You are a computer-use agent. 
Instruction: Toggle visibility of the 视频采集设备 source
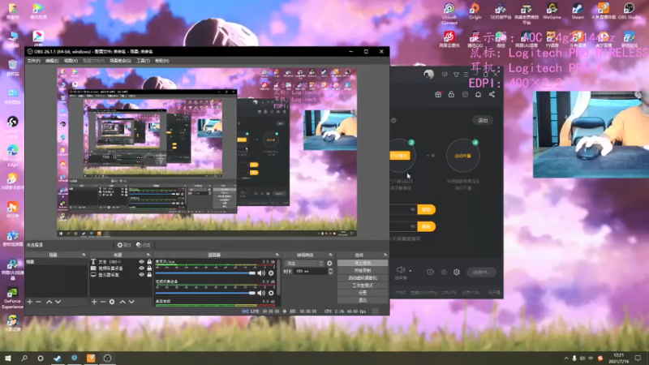point(141,268)
